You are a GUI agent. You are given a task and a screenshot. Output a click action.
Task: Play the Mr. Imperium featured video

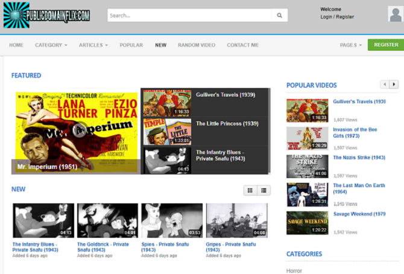[x=79, y=130]
